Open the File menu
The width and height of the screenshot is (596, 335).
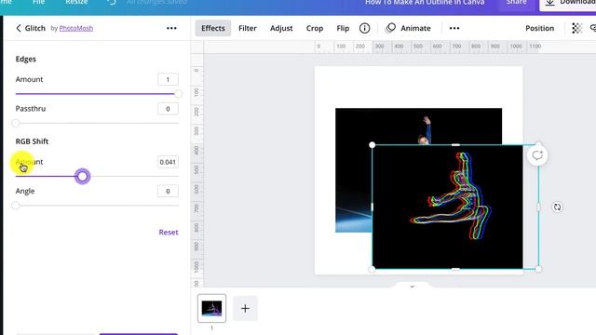38,2
